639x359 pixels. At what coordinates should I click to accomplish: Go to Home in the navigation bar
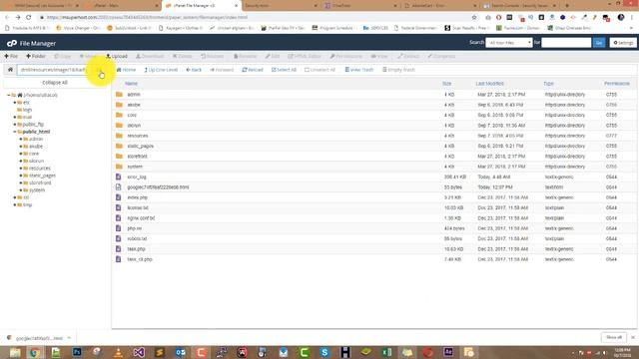[x=127, y=70]
